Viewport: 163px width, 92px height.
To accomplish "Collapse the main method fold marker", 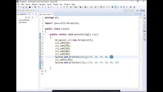I will [x=44, y=34].
